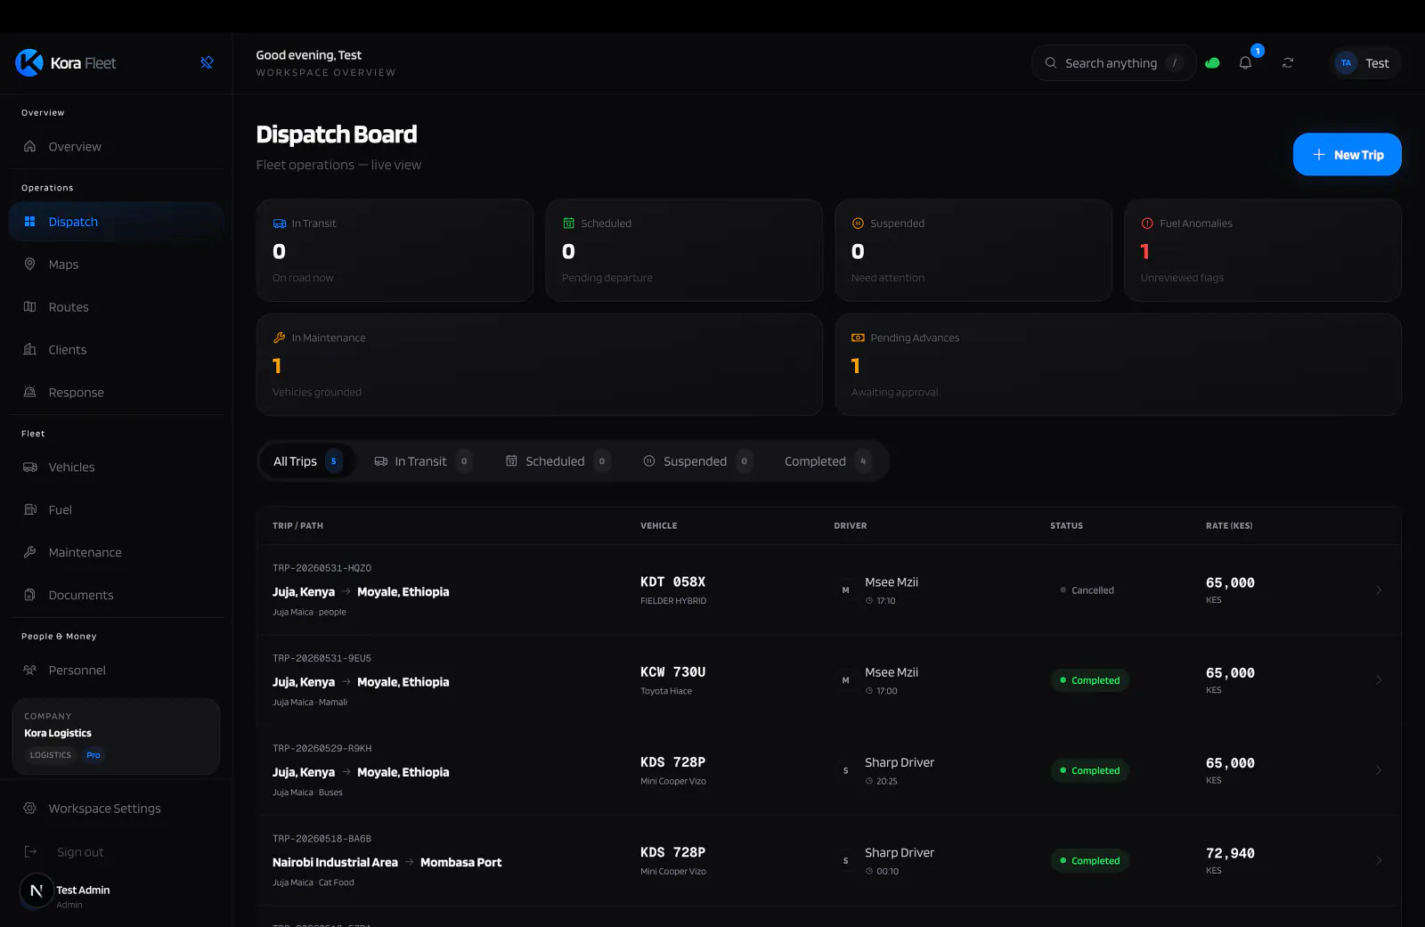Select the All Trips tab
1425x927 pixels.
(307, 461)
